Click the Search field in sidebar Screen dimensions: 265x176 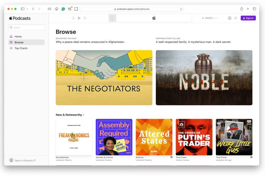(26, 27)
